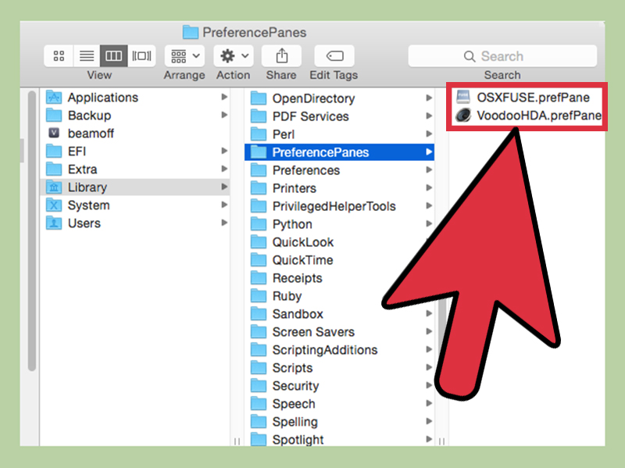Select VoodooHDA.prefPane file
The image size is (625, 468).
[x=529, y=115]
